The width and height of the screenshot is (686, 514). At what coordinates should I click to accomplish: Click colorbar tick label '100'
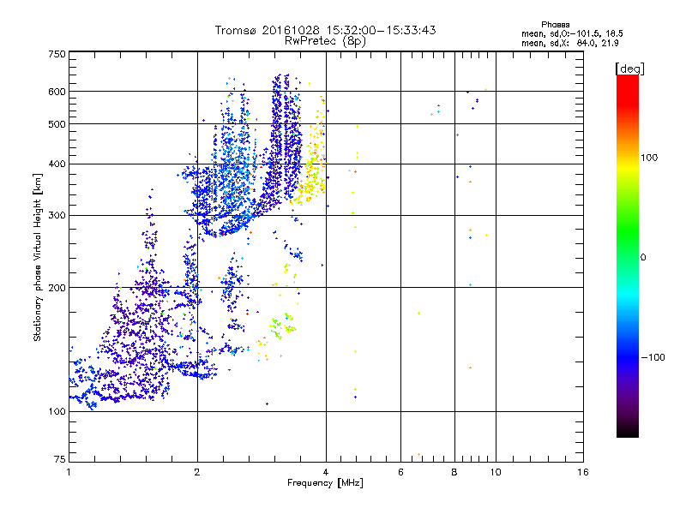(x=649, y=158)
